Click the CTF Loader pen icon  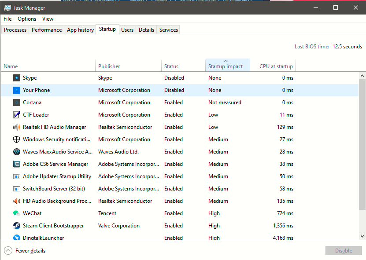pyautogui.click(x=17, y=115)
